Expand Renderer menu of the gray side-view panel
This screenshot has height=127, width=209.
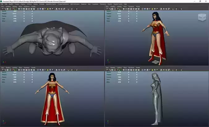(131, 68)
